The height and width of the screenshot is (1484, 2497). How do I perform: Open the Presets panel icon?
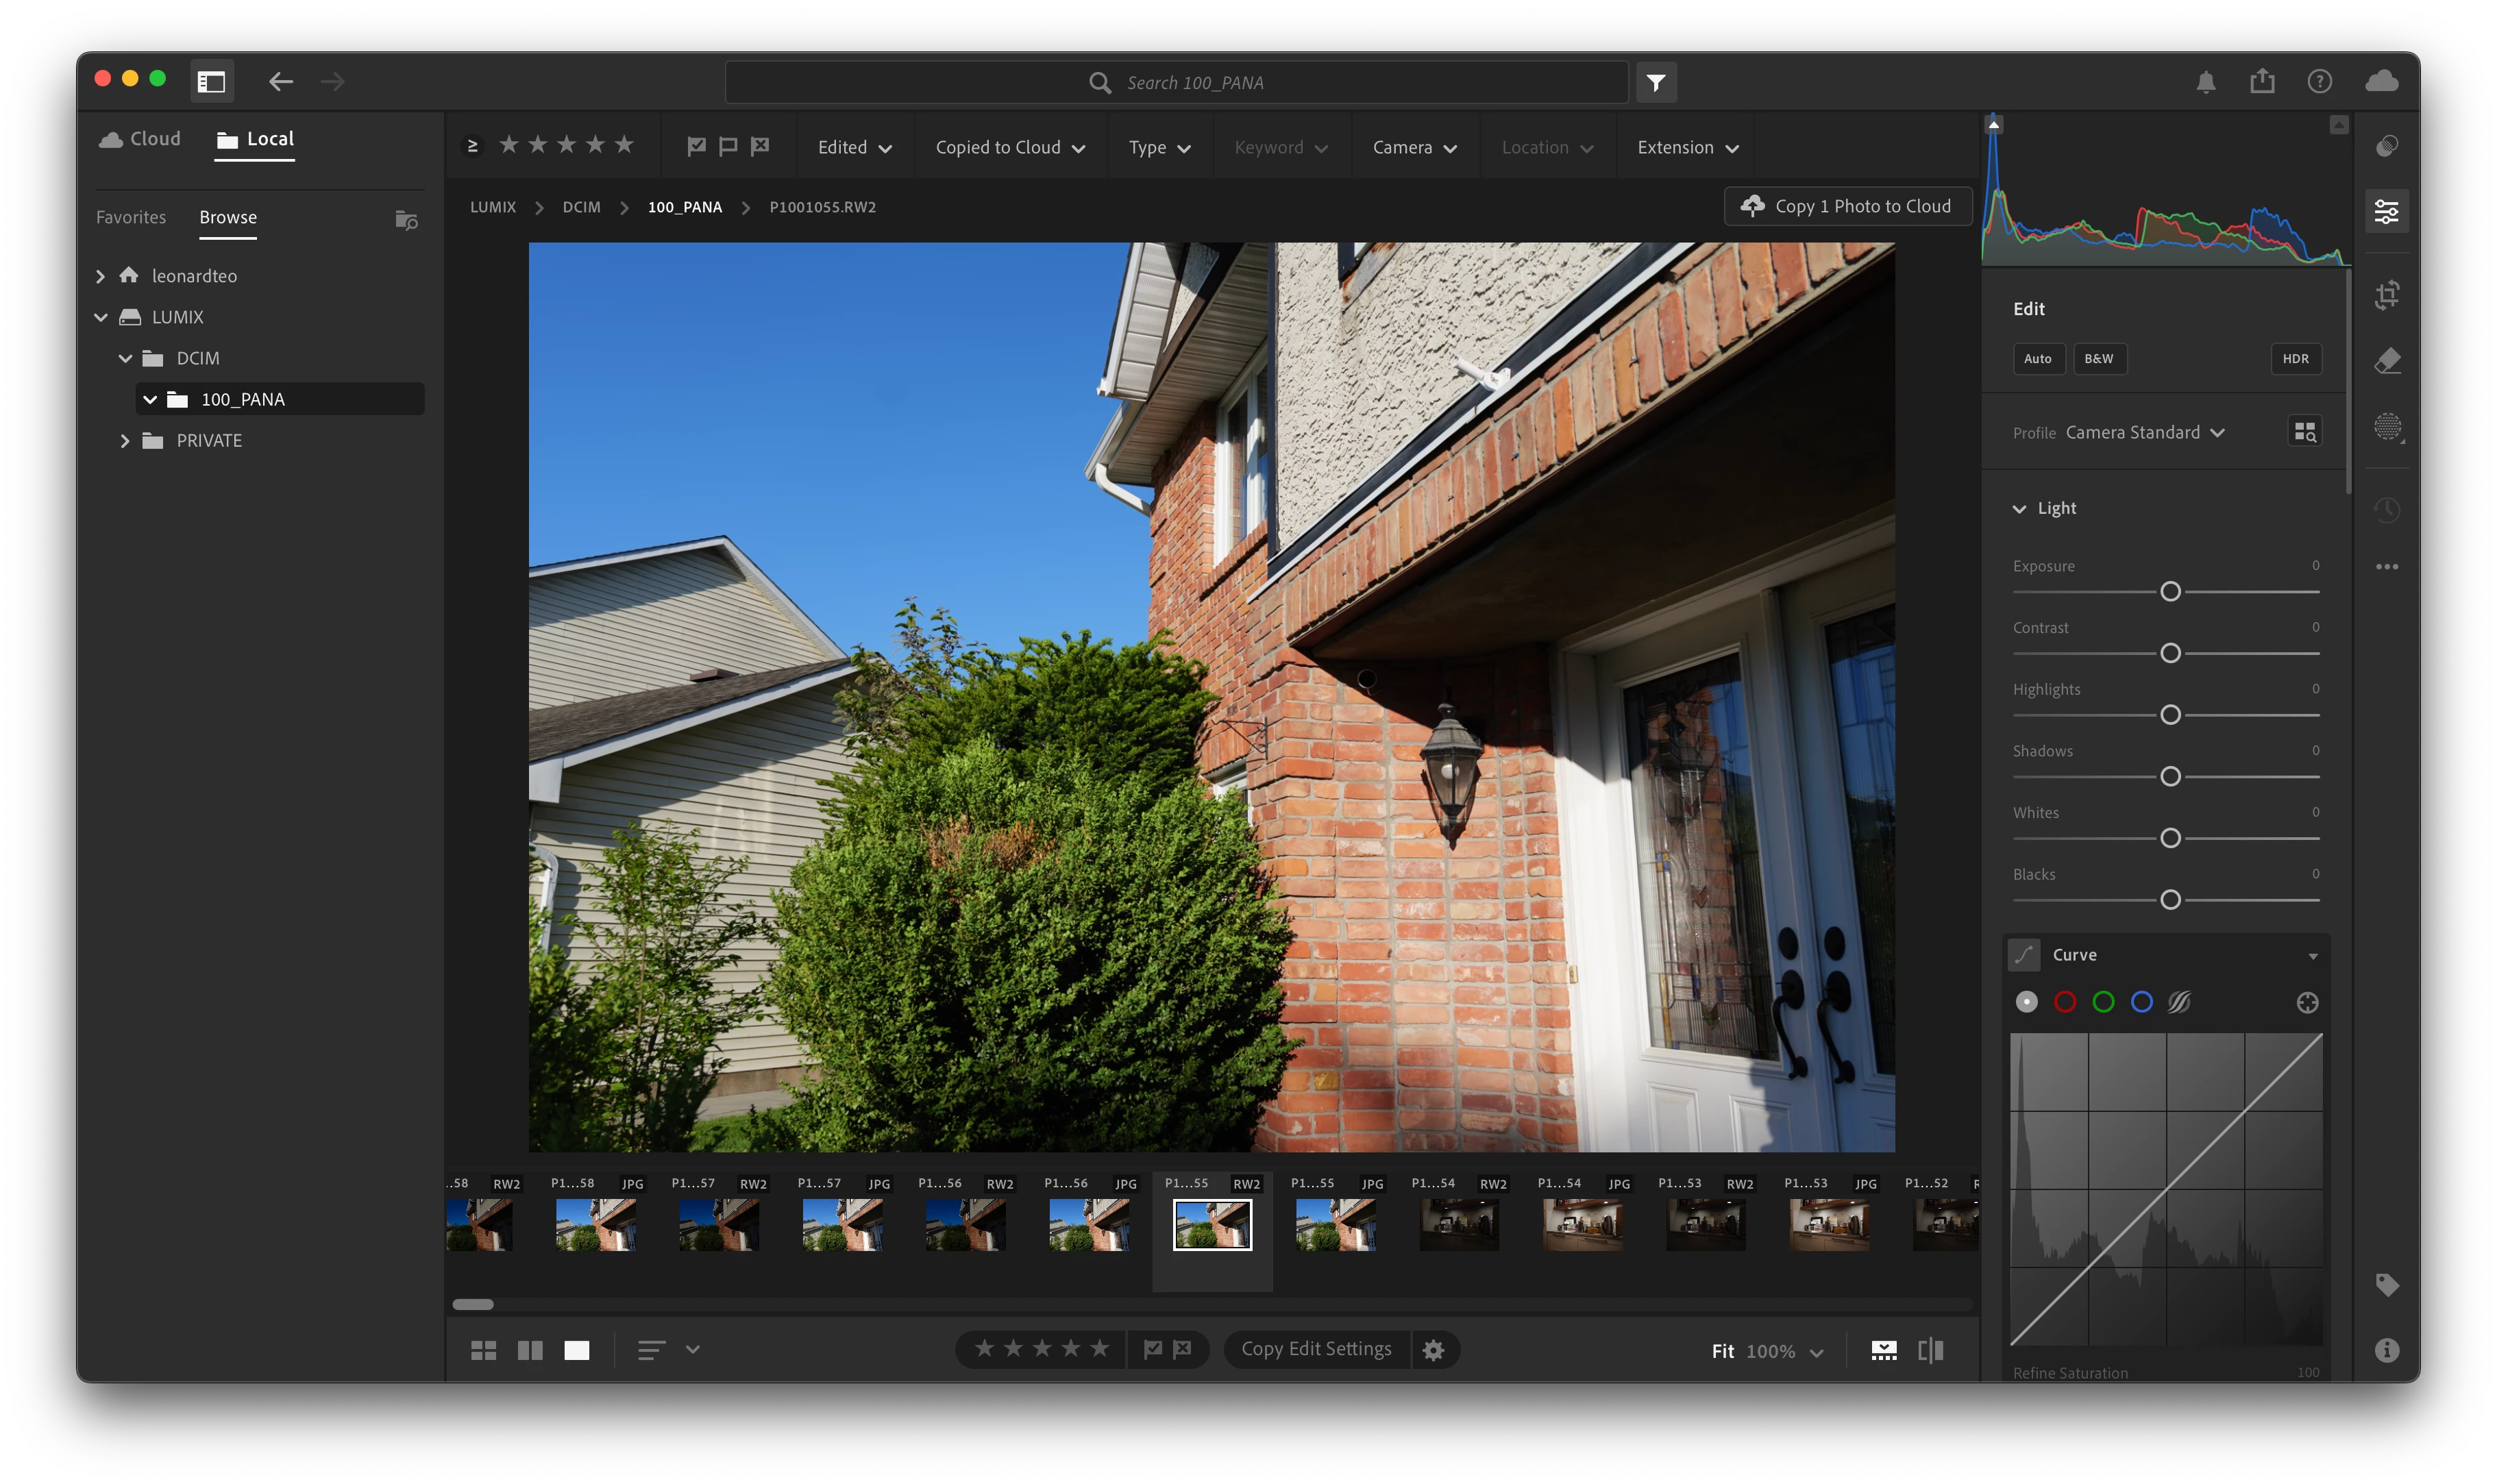click(x=2387, y=146)
